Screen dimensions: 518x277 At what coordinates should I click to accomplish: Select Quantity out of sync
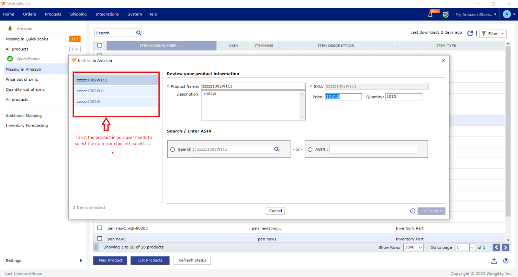[x=25, y=89]
